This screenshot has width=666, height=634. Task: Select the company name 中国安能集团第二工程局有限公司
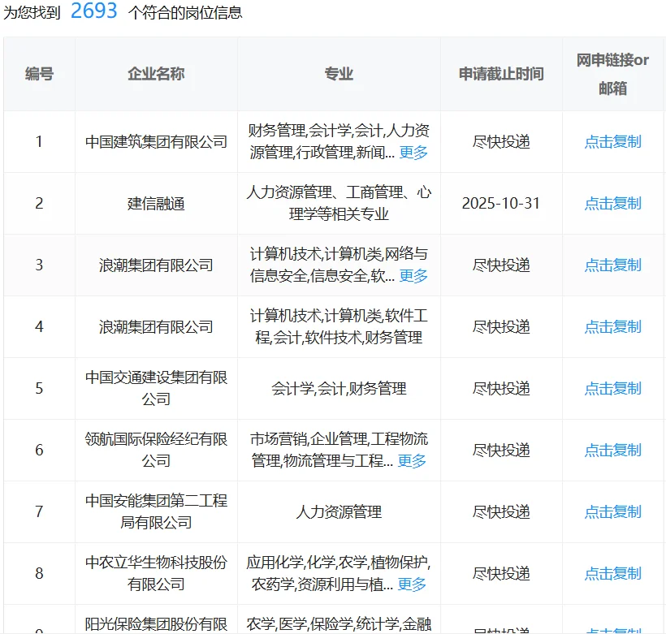pyautogui.click(x=156, y=511)
